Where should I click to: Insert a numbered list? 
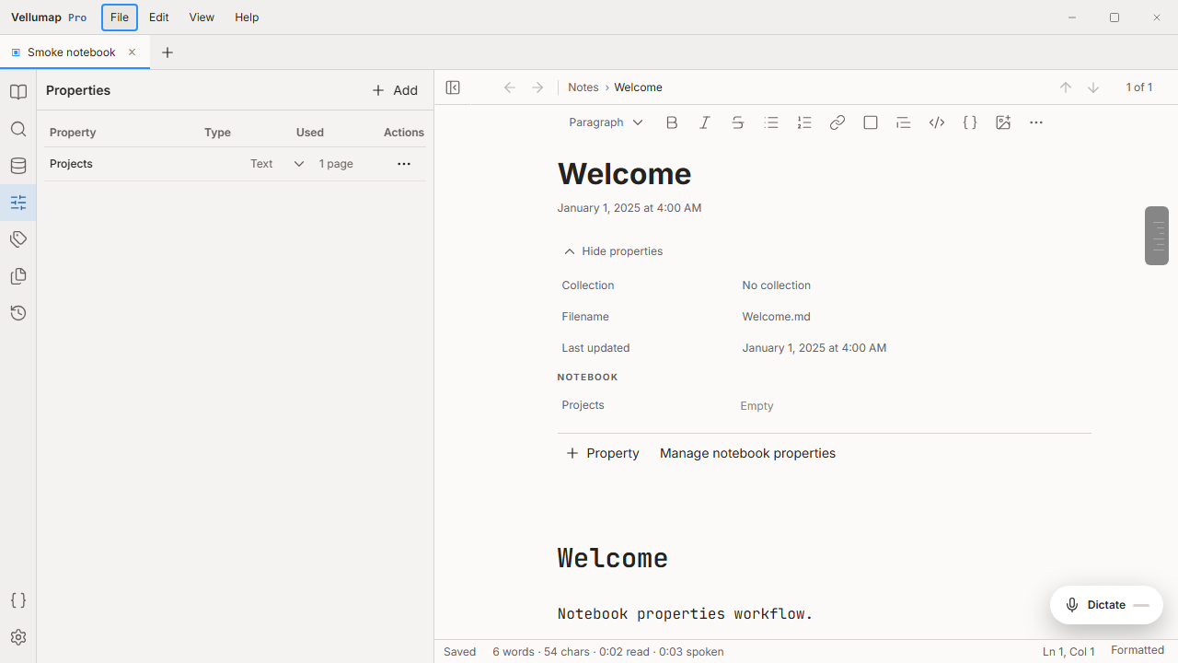click(x=804, y=122)
